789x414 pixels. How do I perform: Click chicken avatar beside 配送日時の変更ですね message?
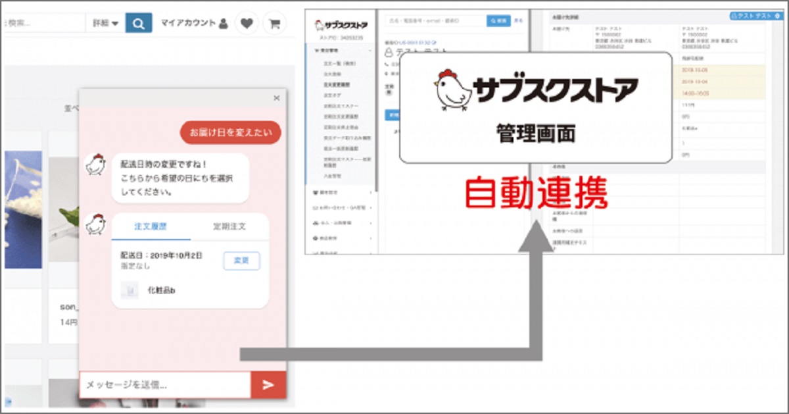95,164
